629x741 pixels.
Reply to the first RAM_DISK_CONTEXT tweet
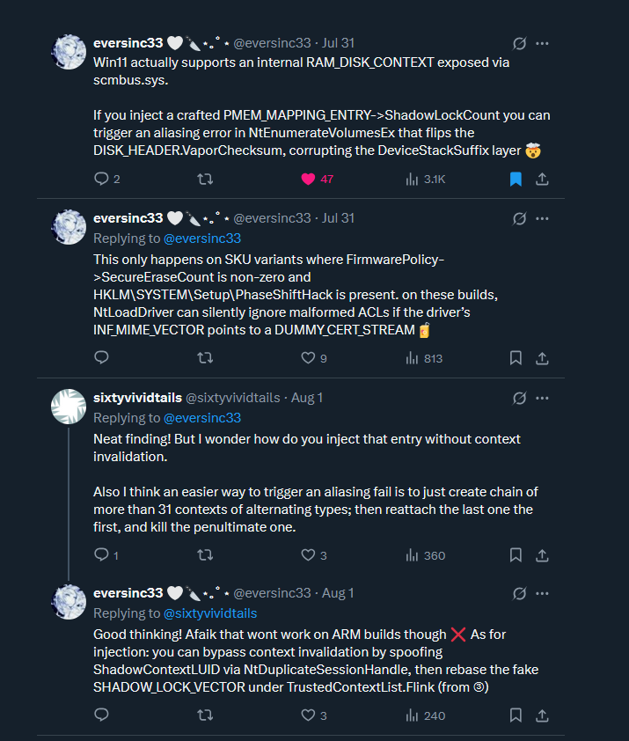pyautogui.click(x=100, y=179)
